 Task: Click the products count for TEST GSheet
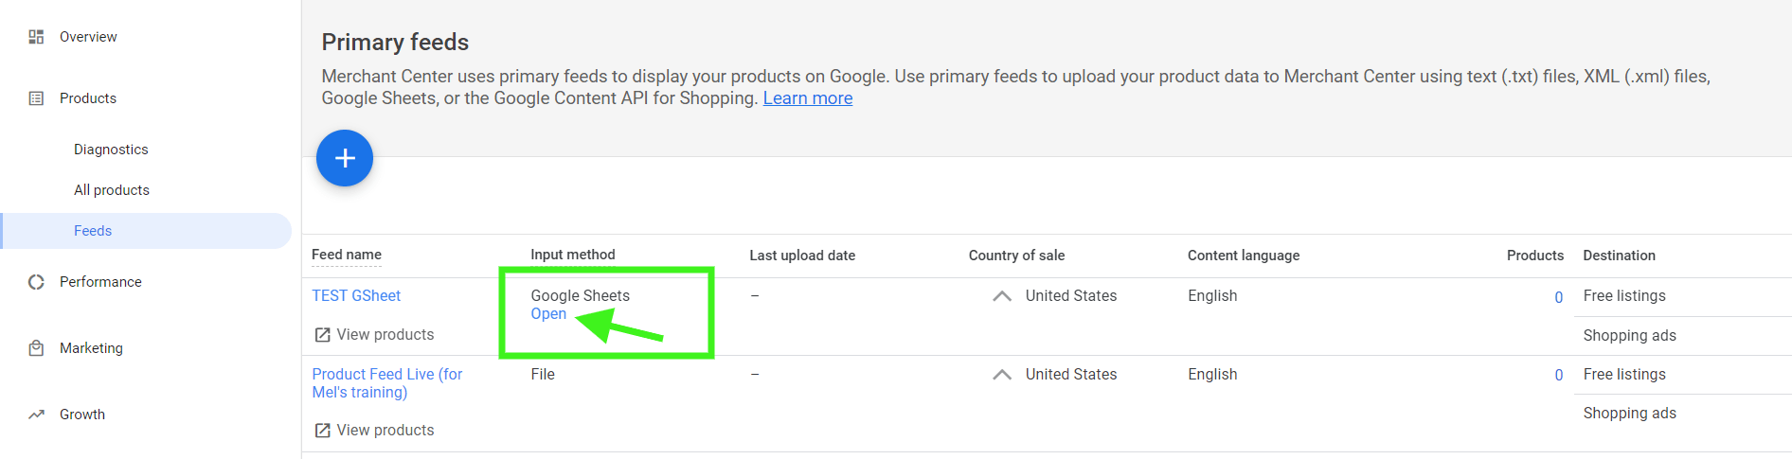click(1559, 297)
